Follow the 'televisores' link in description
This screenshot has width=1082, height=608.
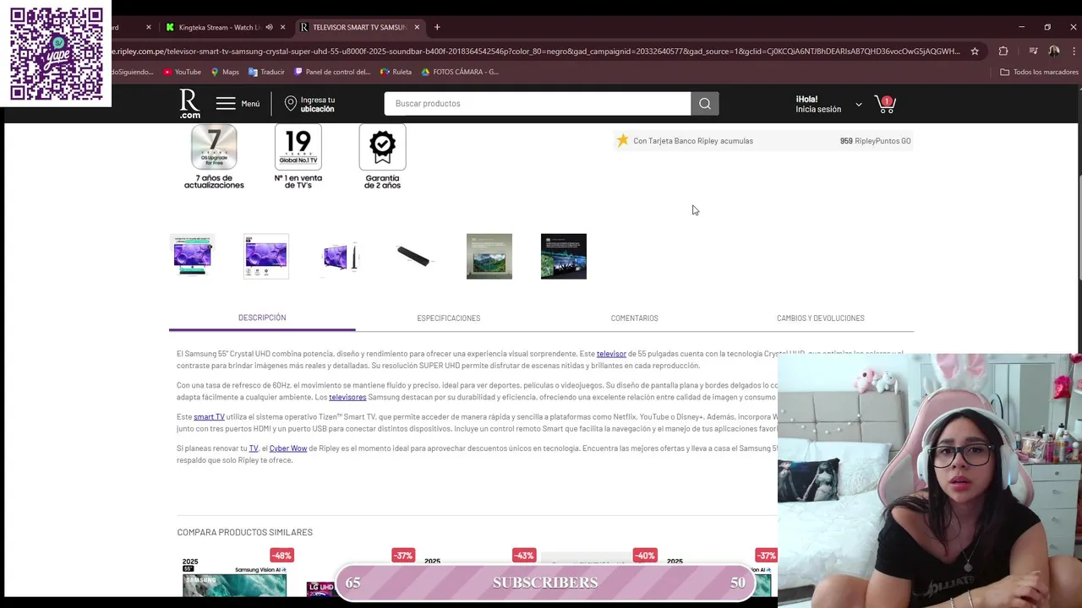347,397
